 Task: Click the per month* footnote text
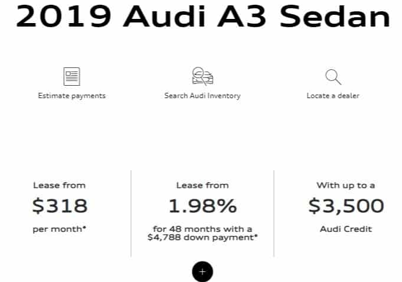pyautogui.click(x=60, y=229)
